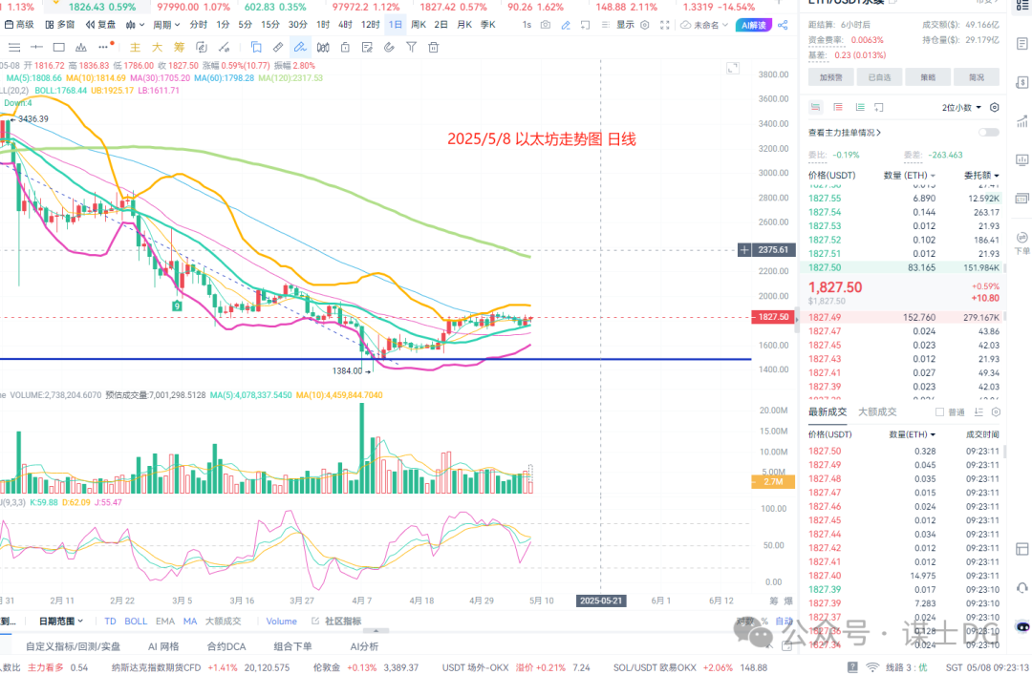This screenshot has height=675, width=1032.
Task: Open candlestick chart type dropdown
Action: tap(135, 24)
